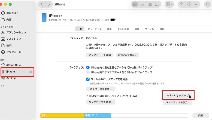
Task: Open アプリケーション in sidebar
Action: pos(13,33)
